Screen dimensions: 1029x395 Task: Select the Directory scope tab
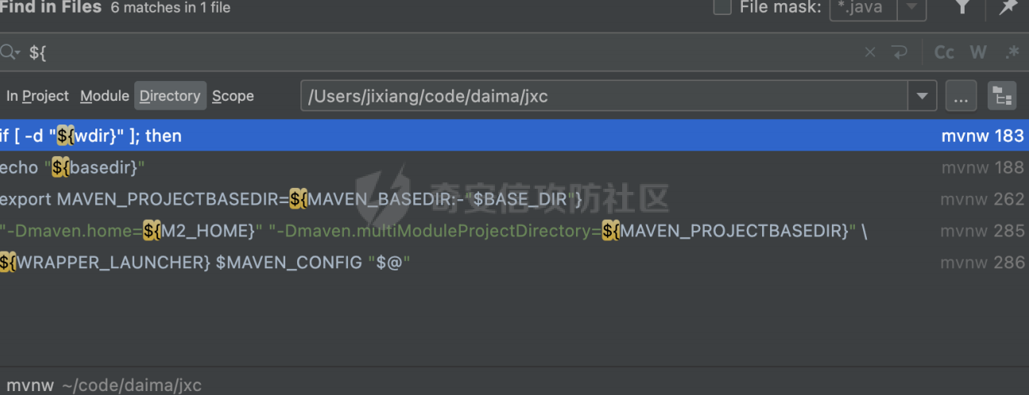click(170, 96)
